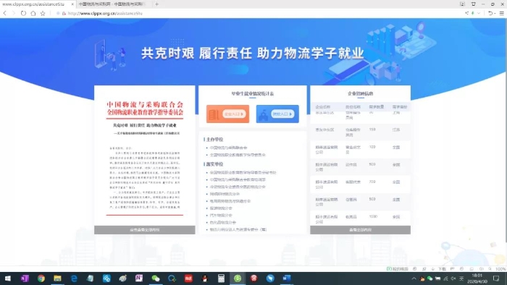Click the URL address bar field
This screenshot has width=507, height=285.
tap(259, 13)
